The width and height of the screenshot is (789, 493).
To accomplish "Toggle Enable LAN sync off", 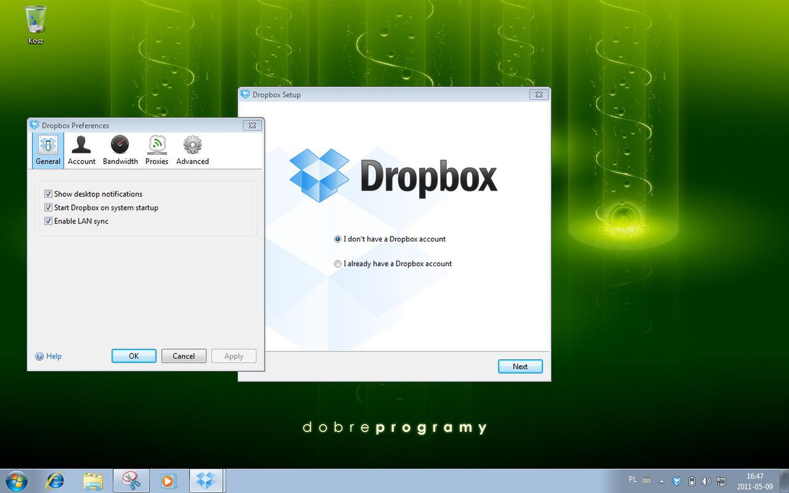I will click(x=48, y=221).
